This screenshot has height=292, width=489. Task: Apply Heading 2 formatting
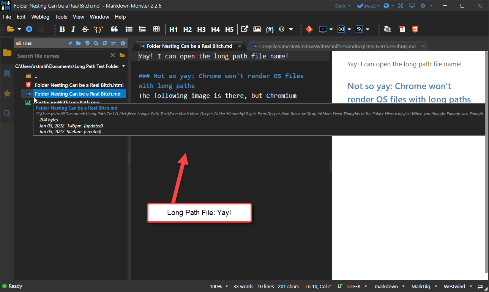pos(188,30)
